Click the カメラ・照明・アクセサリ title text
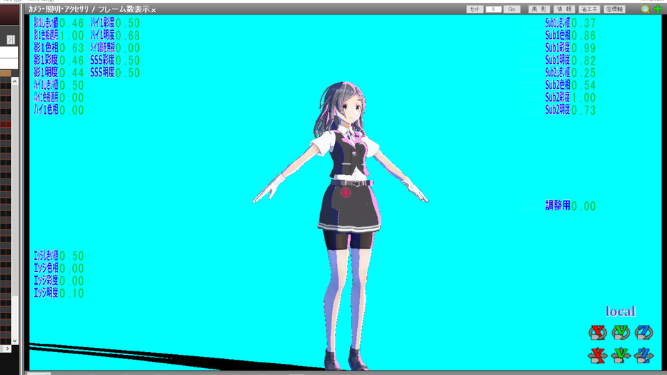667x375 pixels. click(58, 9)
